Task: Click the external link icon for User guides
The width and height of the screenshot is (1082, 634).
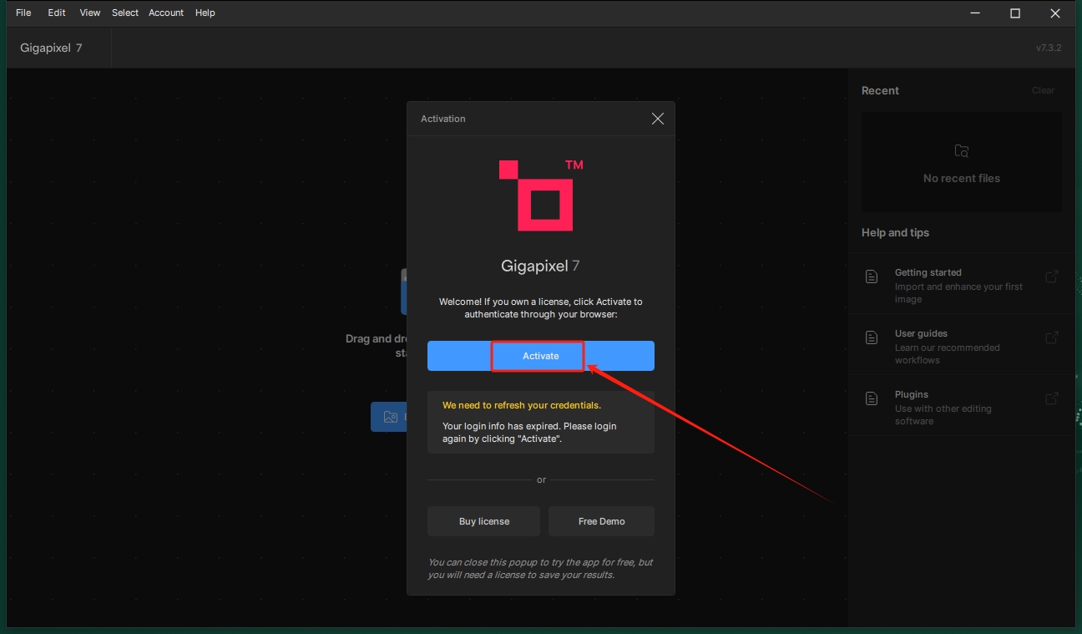Action: (x=1052, y=337)
